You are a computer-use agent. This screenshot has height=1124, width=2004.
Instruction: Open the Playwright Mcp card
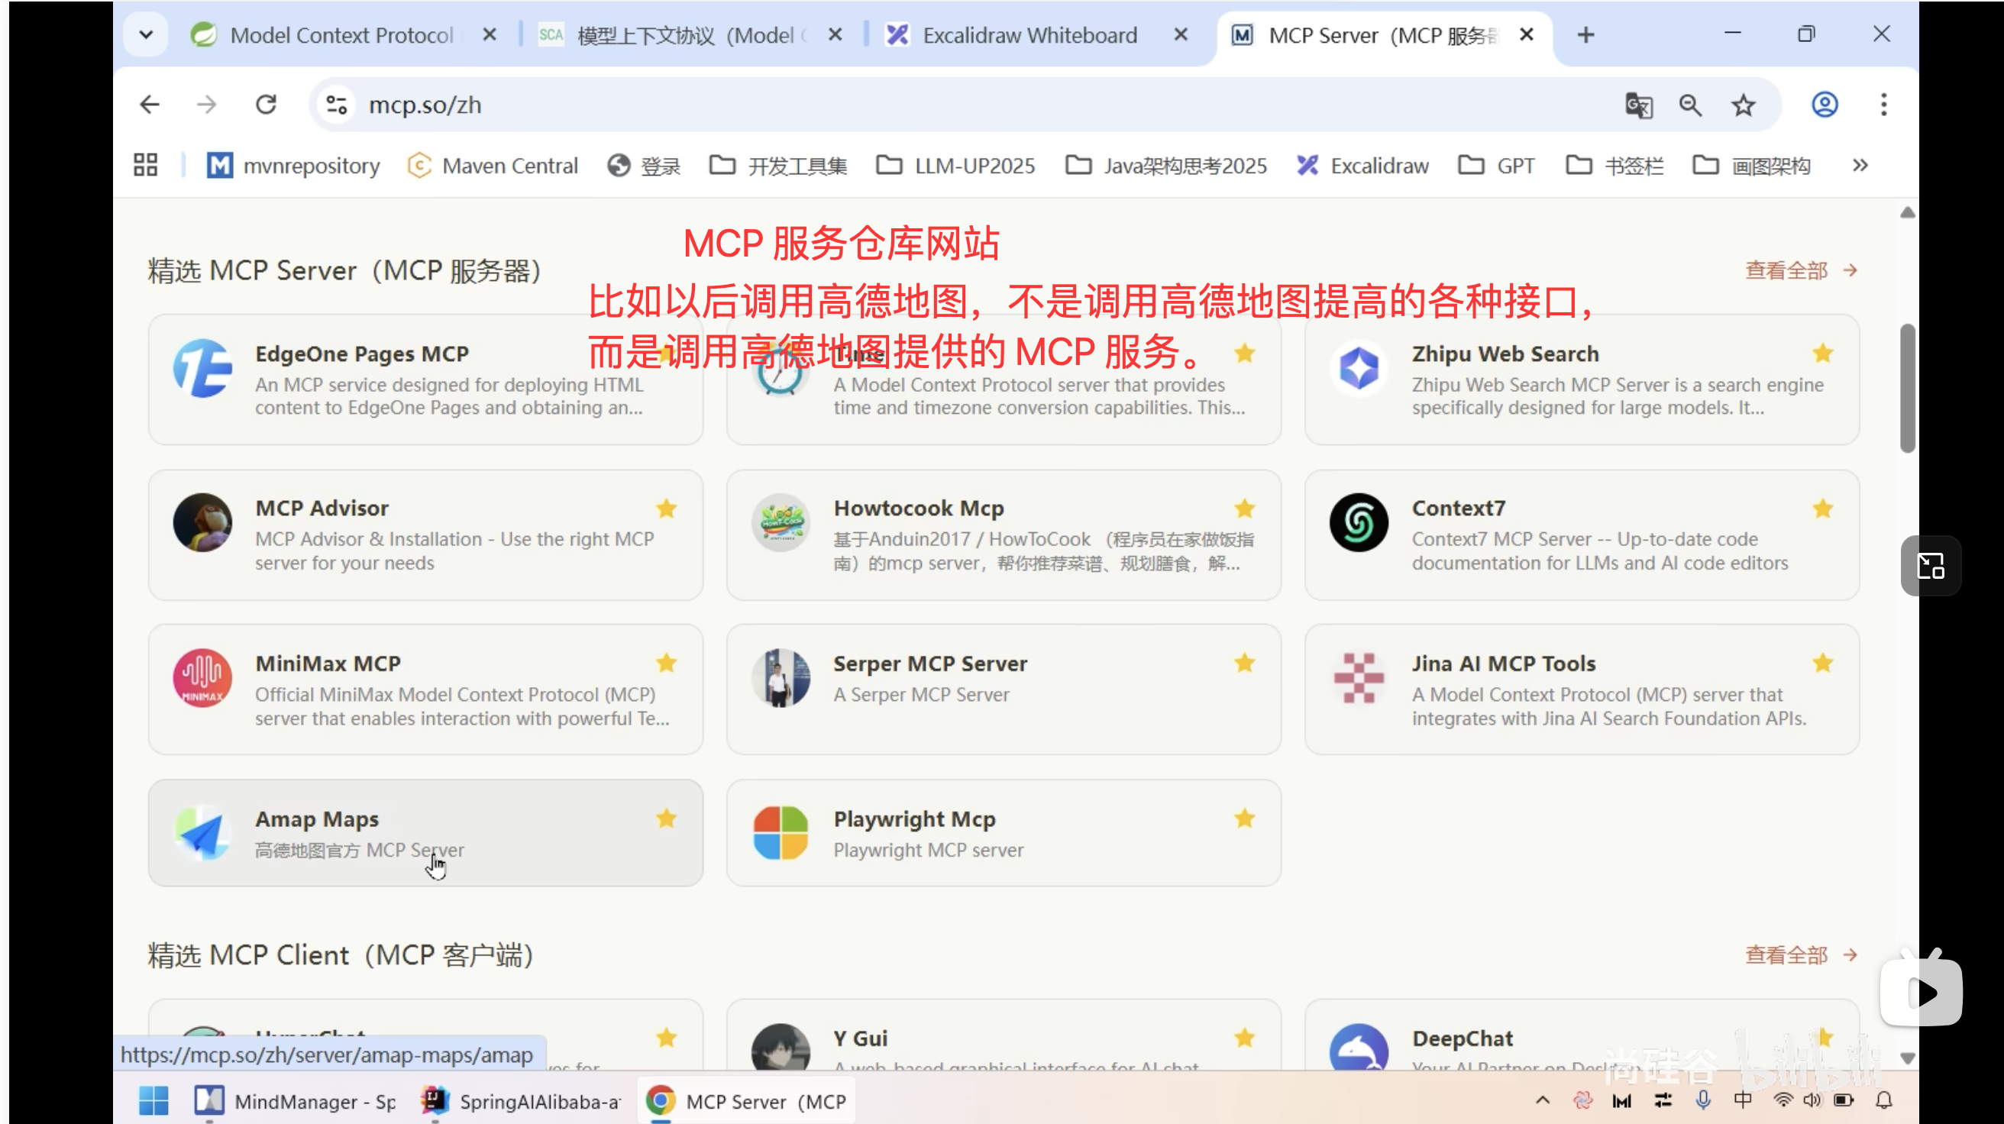(1004, 832)
